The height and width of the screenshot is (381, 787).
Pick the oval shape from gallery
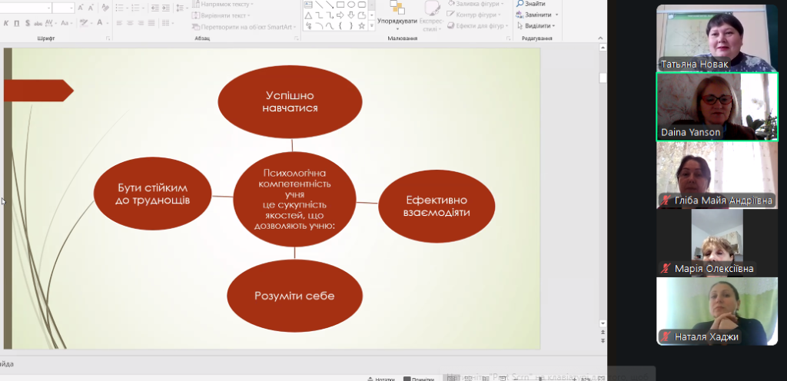point(351,5)
